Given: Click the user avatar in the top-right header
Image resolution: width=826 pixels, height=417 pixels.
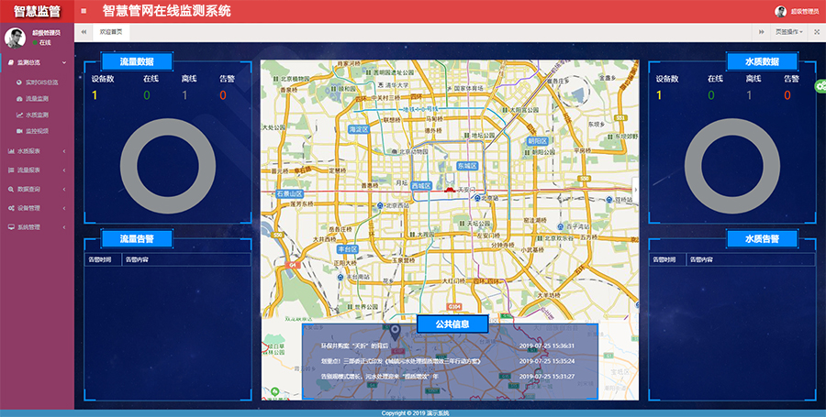Looking at the screenshot, I should (x=781, y=11).
